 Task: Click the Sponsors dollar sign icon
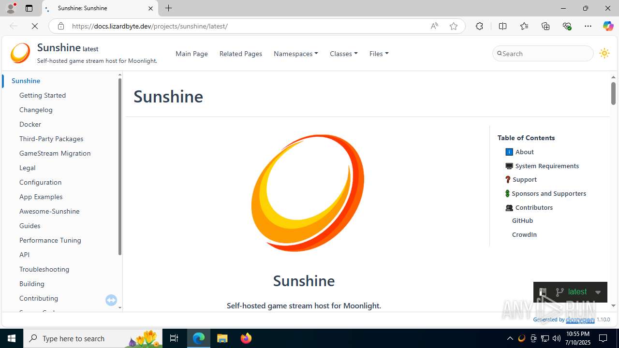[507, 193]
